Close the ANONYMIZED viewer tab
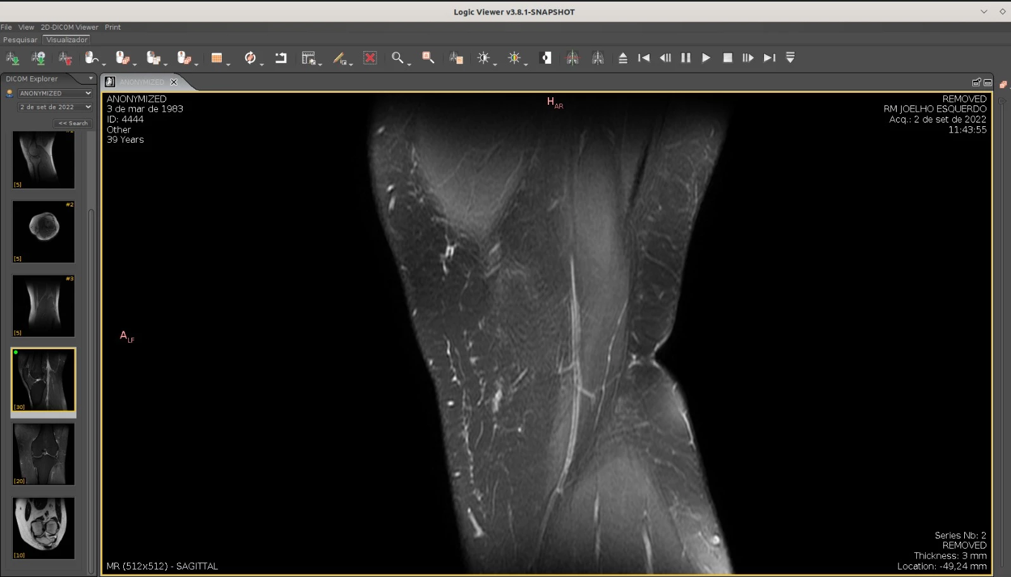 [x=174, y=82]
